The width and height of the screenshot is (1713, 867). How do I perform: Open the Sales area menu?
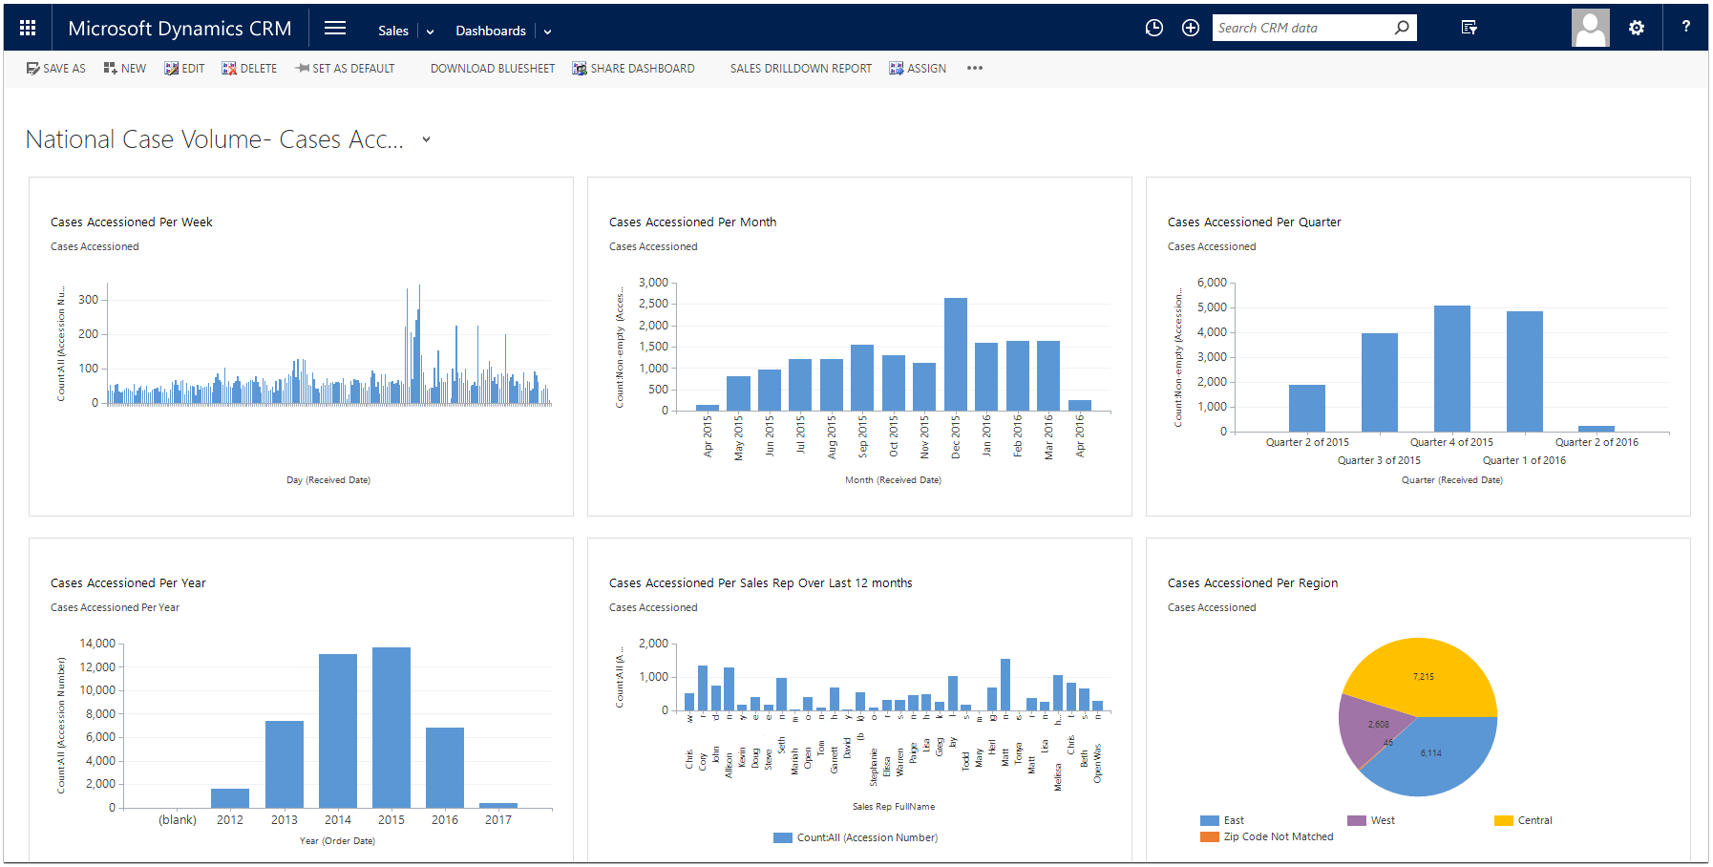tap(393, 31)
